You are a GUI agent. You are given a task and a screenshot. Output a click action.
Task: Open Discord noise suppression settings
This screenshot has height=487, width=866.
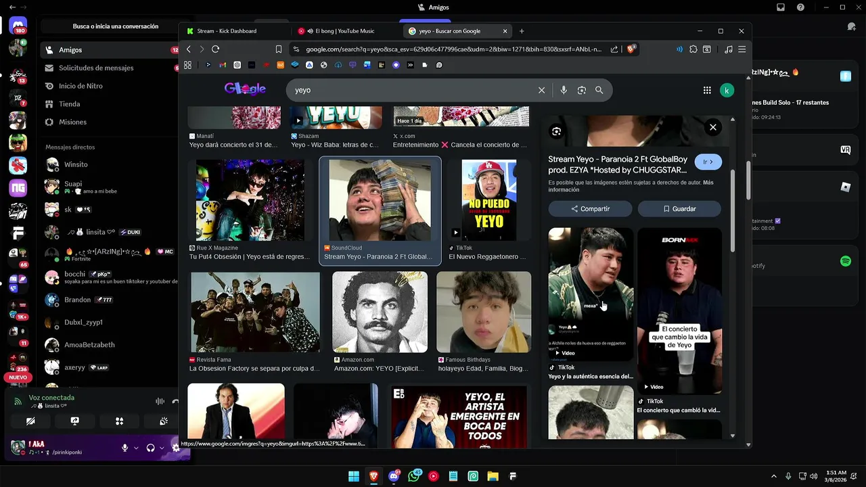click(160, 401)
